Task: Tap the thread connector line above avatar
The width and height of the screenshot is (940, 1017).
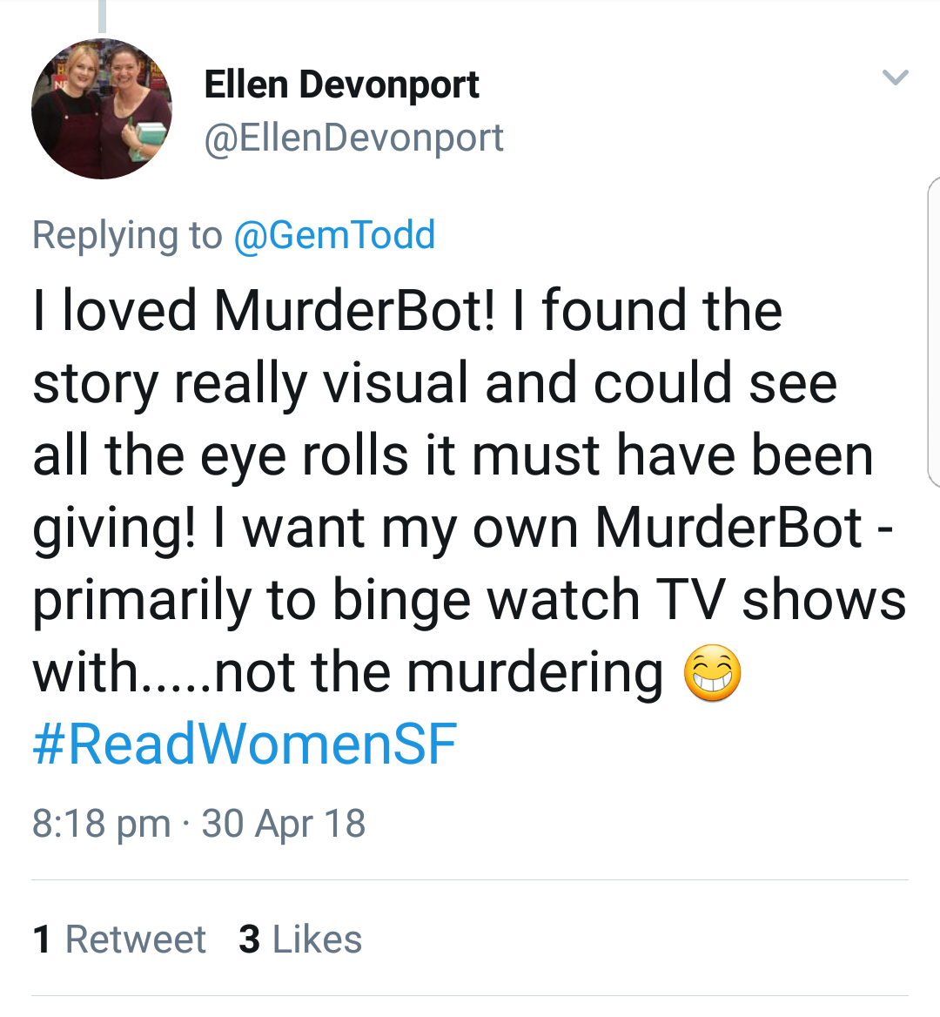Action: coord(102,16)
